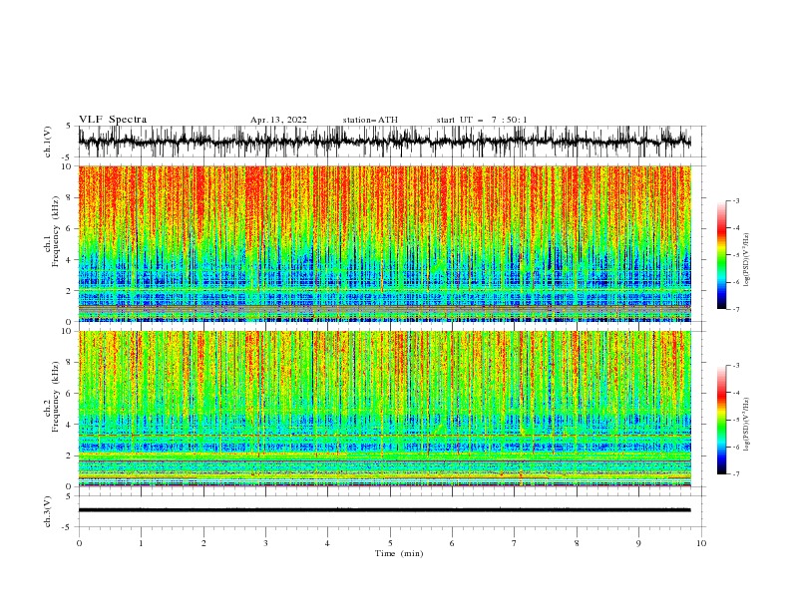
Task: Click time axis tick label "4"
Action: coord(328,543)
